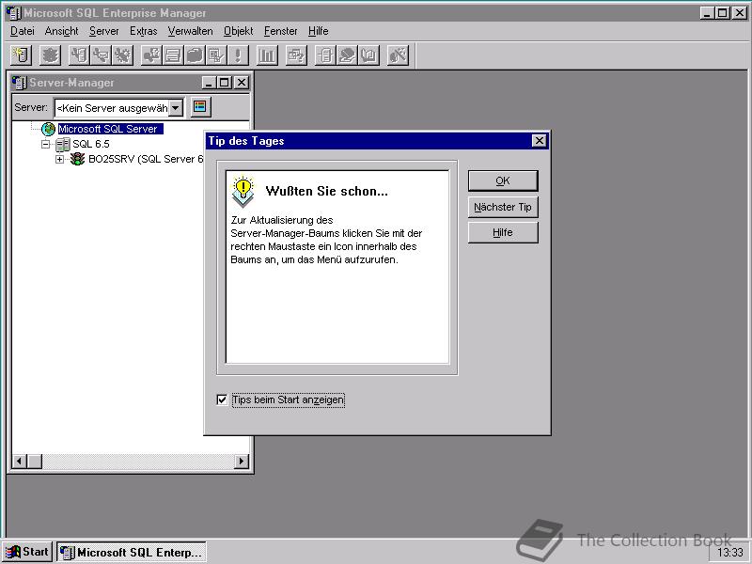Click the open book subscribing toolbar icon

click(x=368, y=55)
